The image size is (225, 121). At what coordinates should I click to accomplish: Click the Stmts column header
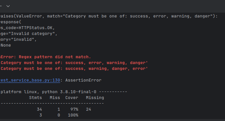click(x=36, y=97)
